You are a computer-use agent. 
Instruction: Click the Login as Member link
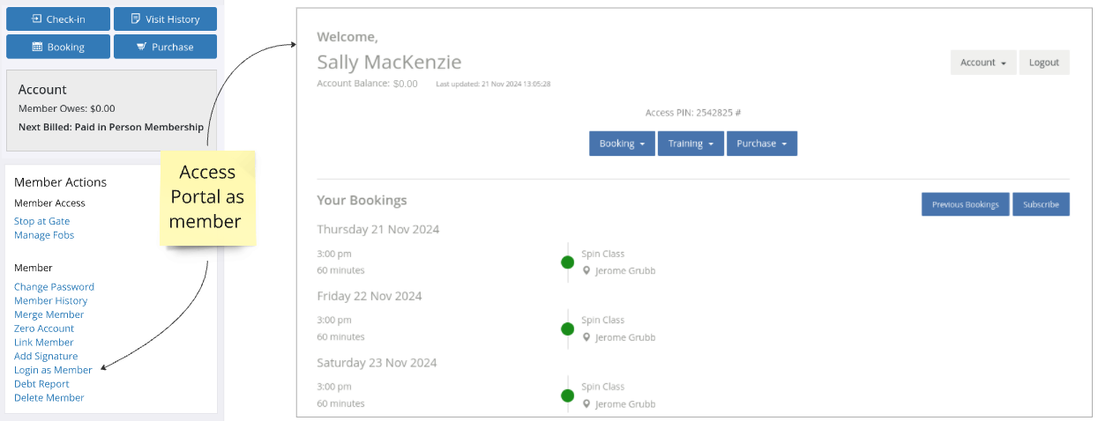(53, 370)
